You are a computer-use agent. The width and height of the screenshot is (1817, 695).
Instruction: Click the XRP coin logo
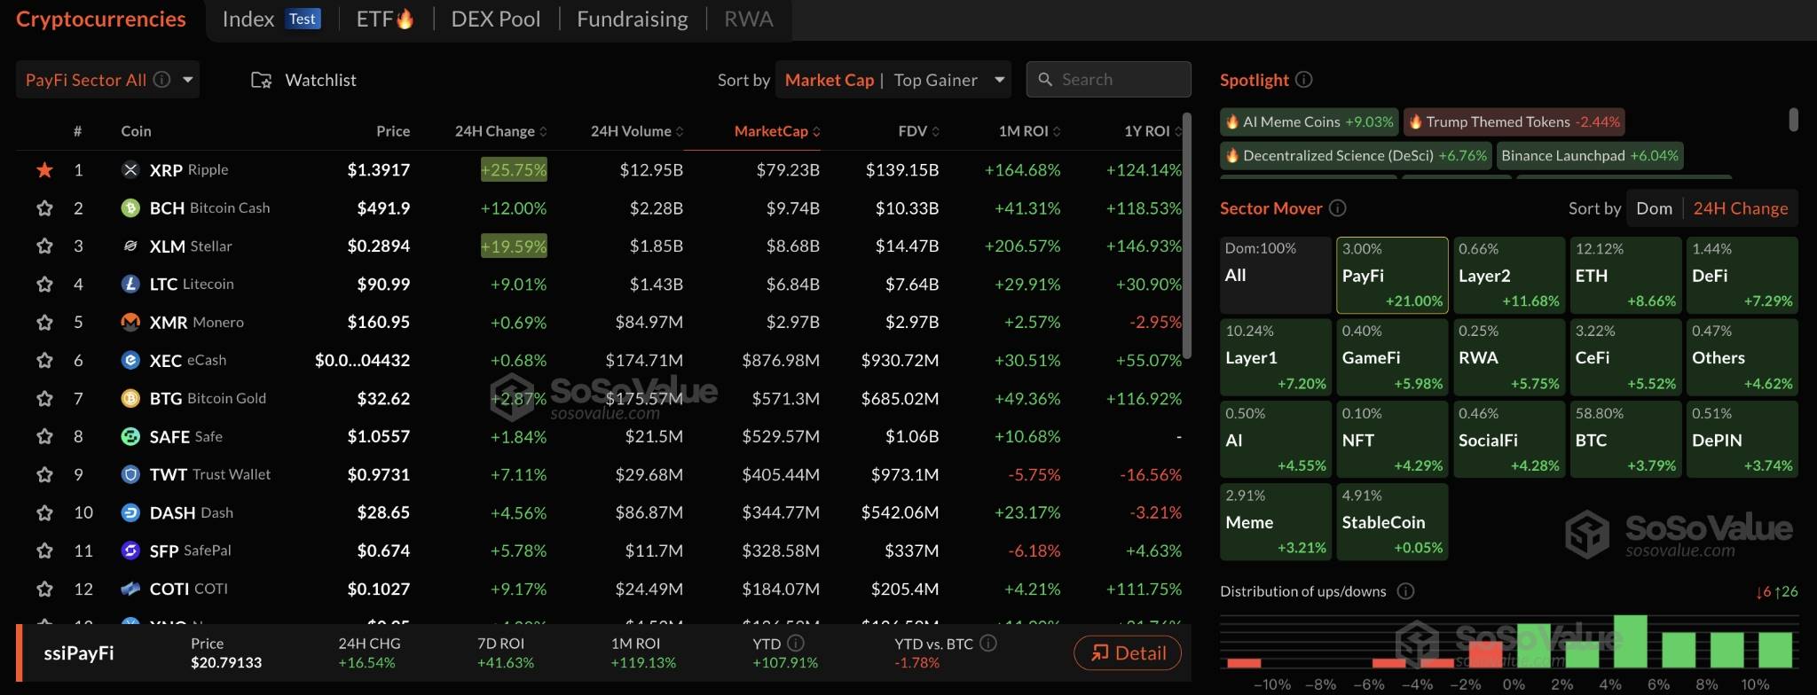click(x=130, y=169)
